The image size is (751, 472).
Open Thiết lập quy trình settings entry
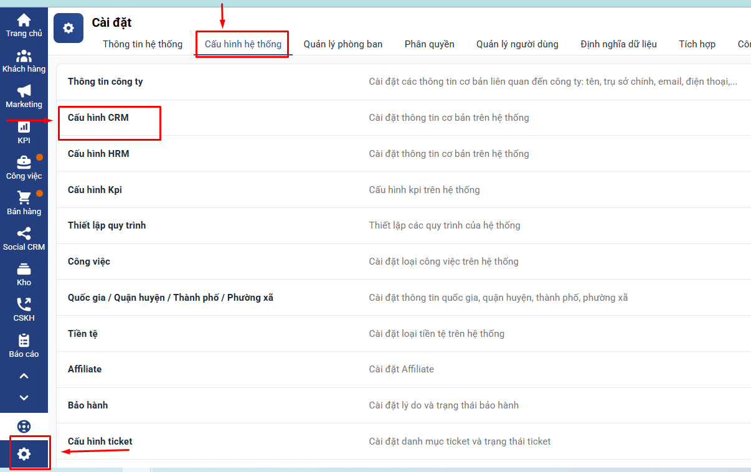(106, 225)
